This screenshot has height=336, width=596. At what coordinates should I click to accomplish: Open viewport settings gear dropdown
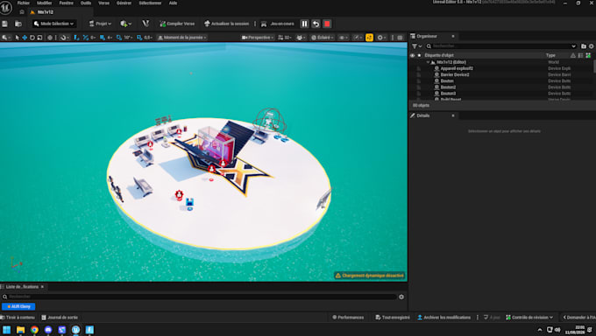381,38
